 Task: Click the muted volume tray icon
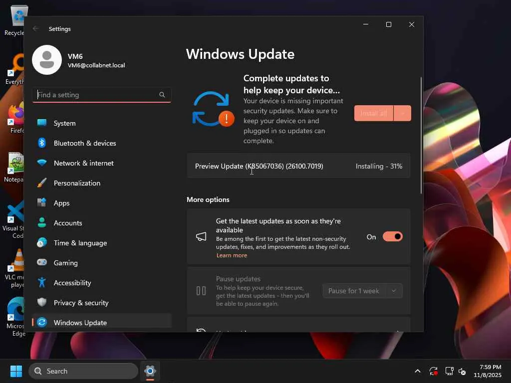[x=462, y=371]
